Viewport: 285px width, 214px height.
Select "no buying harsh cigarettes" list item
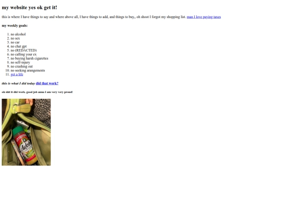[30, 58]
